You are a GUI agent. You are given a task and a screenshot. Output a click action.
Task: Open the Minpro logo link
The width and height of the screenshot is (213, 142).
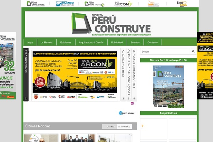click(x=153, y=4)
